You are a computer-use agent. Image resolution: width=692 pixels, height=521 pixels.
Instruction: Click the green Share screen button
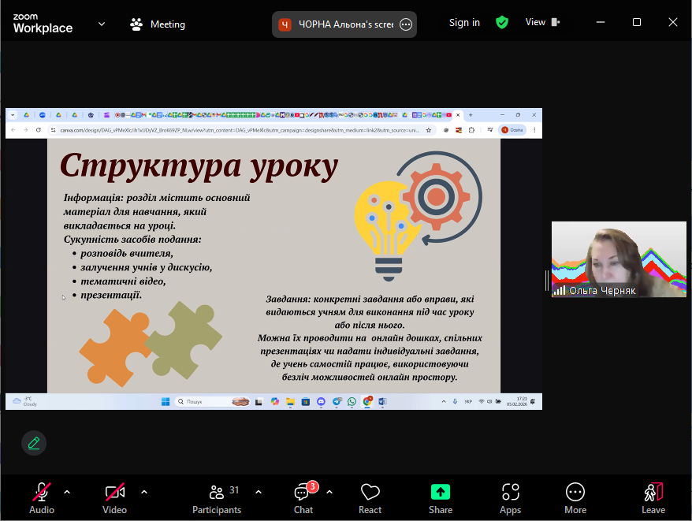pyautogui.click(x=441, y=498)
